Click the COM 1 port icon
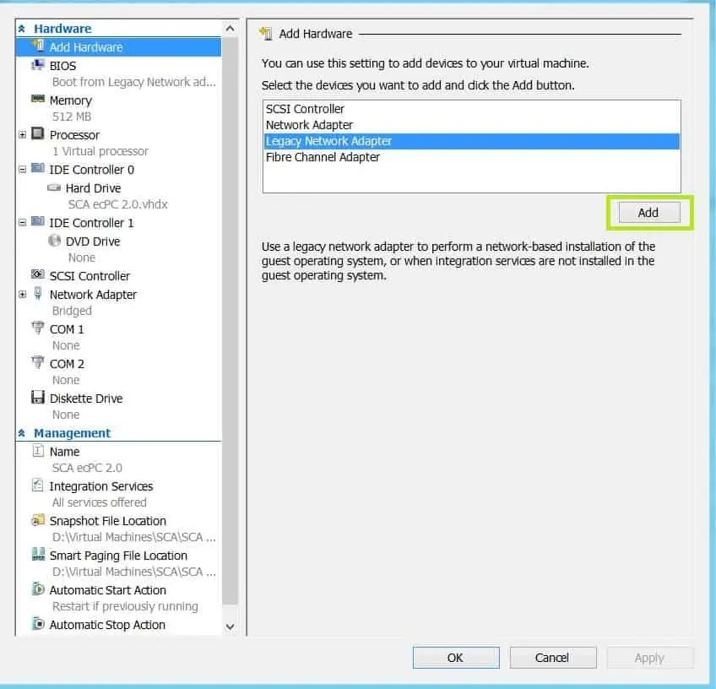This screenshot has width=716, height=689. point(38,328)
